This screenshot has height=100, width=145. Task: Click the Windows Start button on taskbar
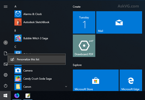[5, 96]
